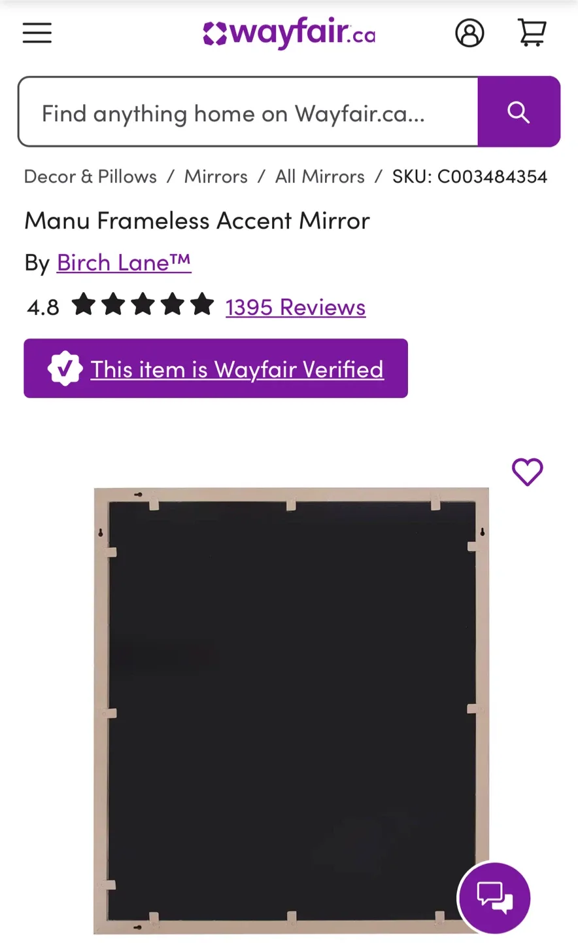Toggle the wishlist heart icon
The height and width of the screenshot is (943, 578).
coord(527,471)
